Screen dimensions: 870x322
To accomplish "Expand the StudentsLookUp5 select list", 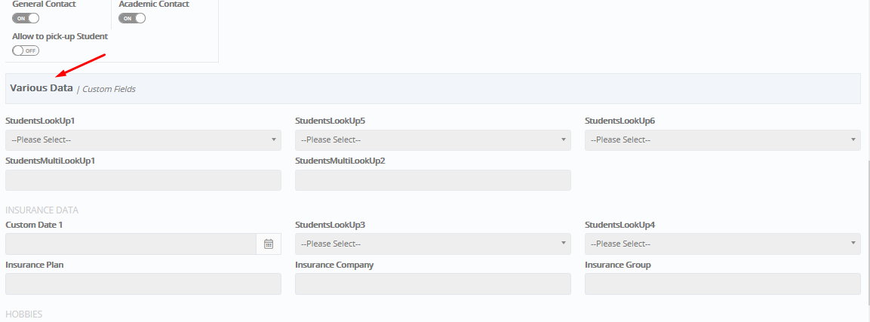I will click(433, 140).
